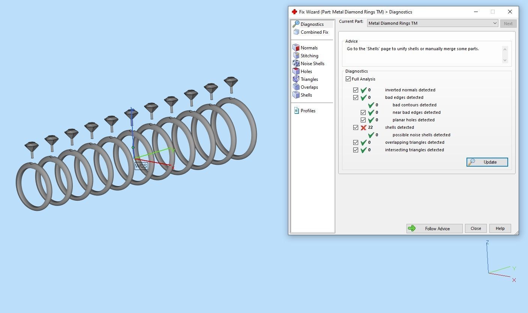This screenshot has width=528, height=313.
Task: Click the Noise Shells icon
Action: (x=296, y=64)
